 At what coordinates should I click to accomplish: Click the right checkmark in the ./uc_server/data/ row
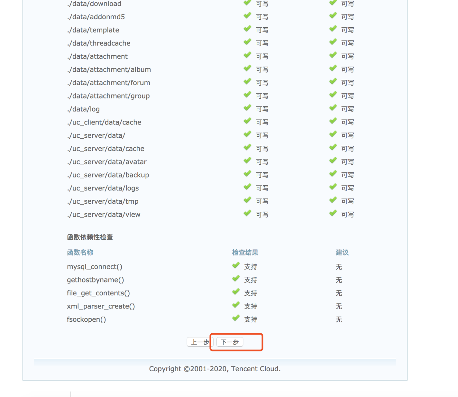click(333, 134)
